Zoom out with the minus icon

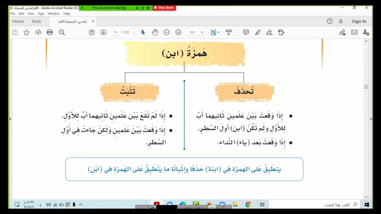[x=167, y=32]
